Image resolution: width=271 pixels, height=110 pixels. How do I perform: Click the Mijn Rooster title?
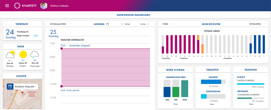[211, 24]
